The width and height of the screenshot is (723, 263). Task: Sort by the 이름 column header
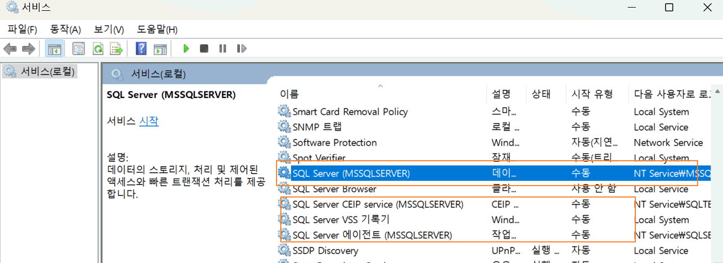click(x=289, y=94)
